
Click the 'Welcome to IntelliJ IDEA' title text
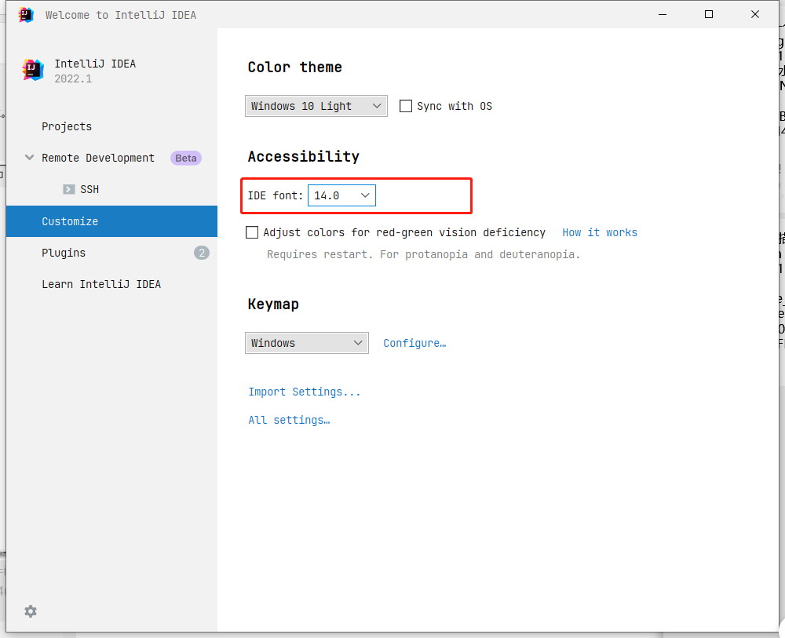(121, 15)
